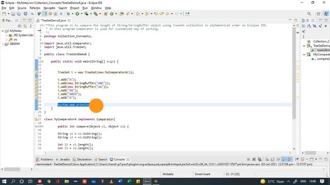The height and width of the screenshot is (185, 330).
Task: Click Sort alphabetically icon in Outline
Action: pos(309,26)
